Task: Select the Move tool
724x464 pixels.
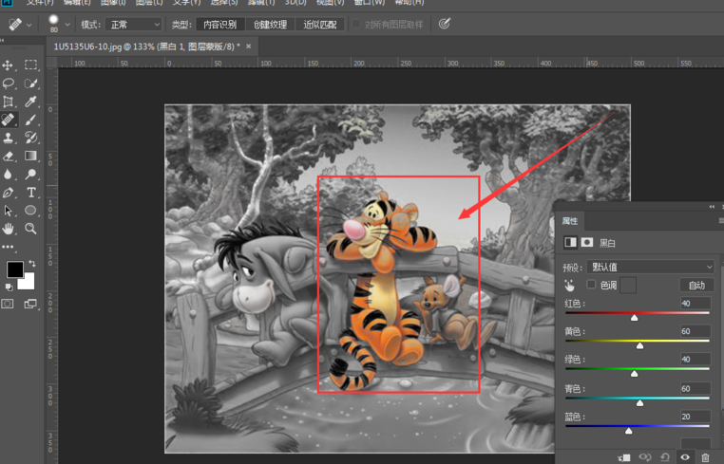Action: click(x=9, y=65)
